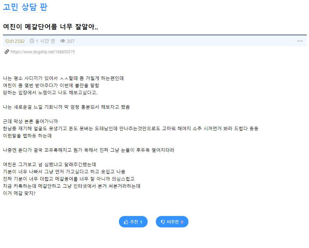Click the chain link icon beside the URL
Viewport: 309px width, 248px height.
[x=7, y=52]
